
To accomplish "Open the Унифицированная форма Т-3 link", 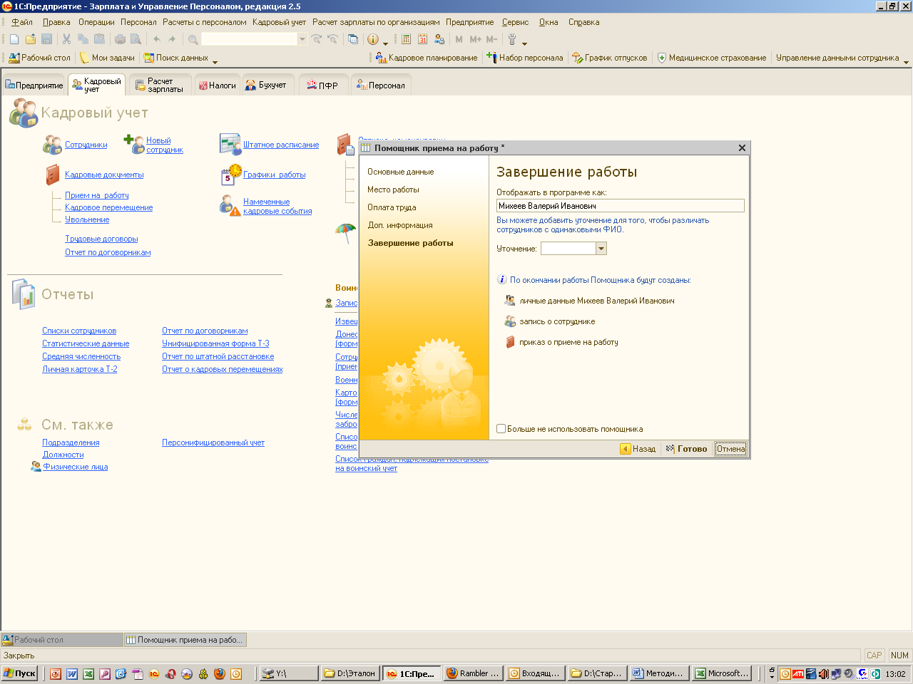I will [x=215, y=343].
